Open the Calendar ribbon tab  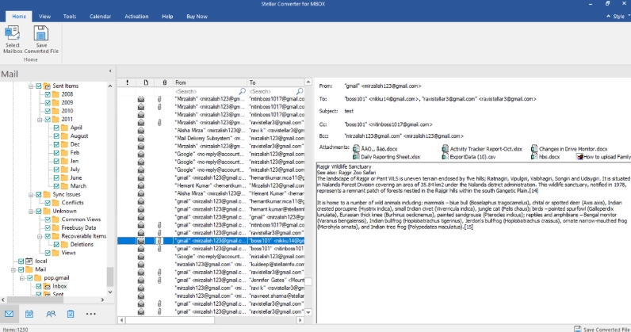tap(100, 17)
